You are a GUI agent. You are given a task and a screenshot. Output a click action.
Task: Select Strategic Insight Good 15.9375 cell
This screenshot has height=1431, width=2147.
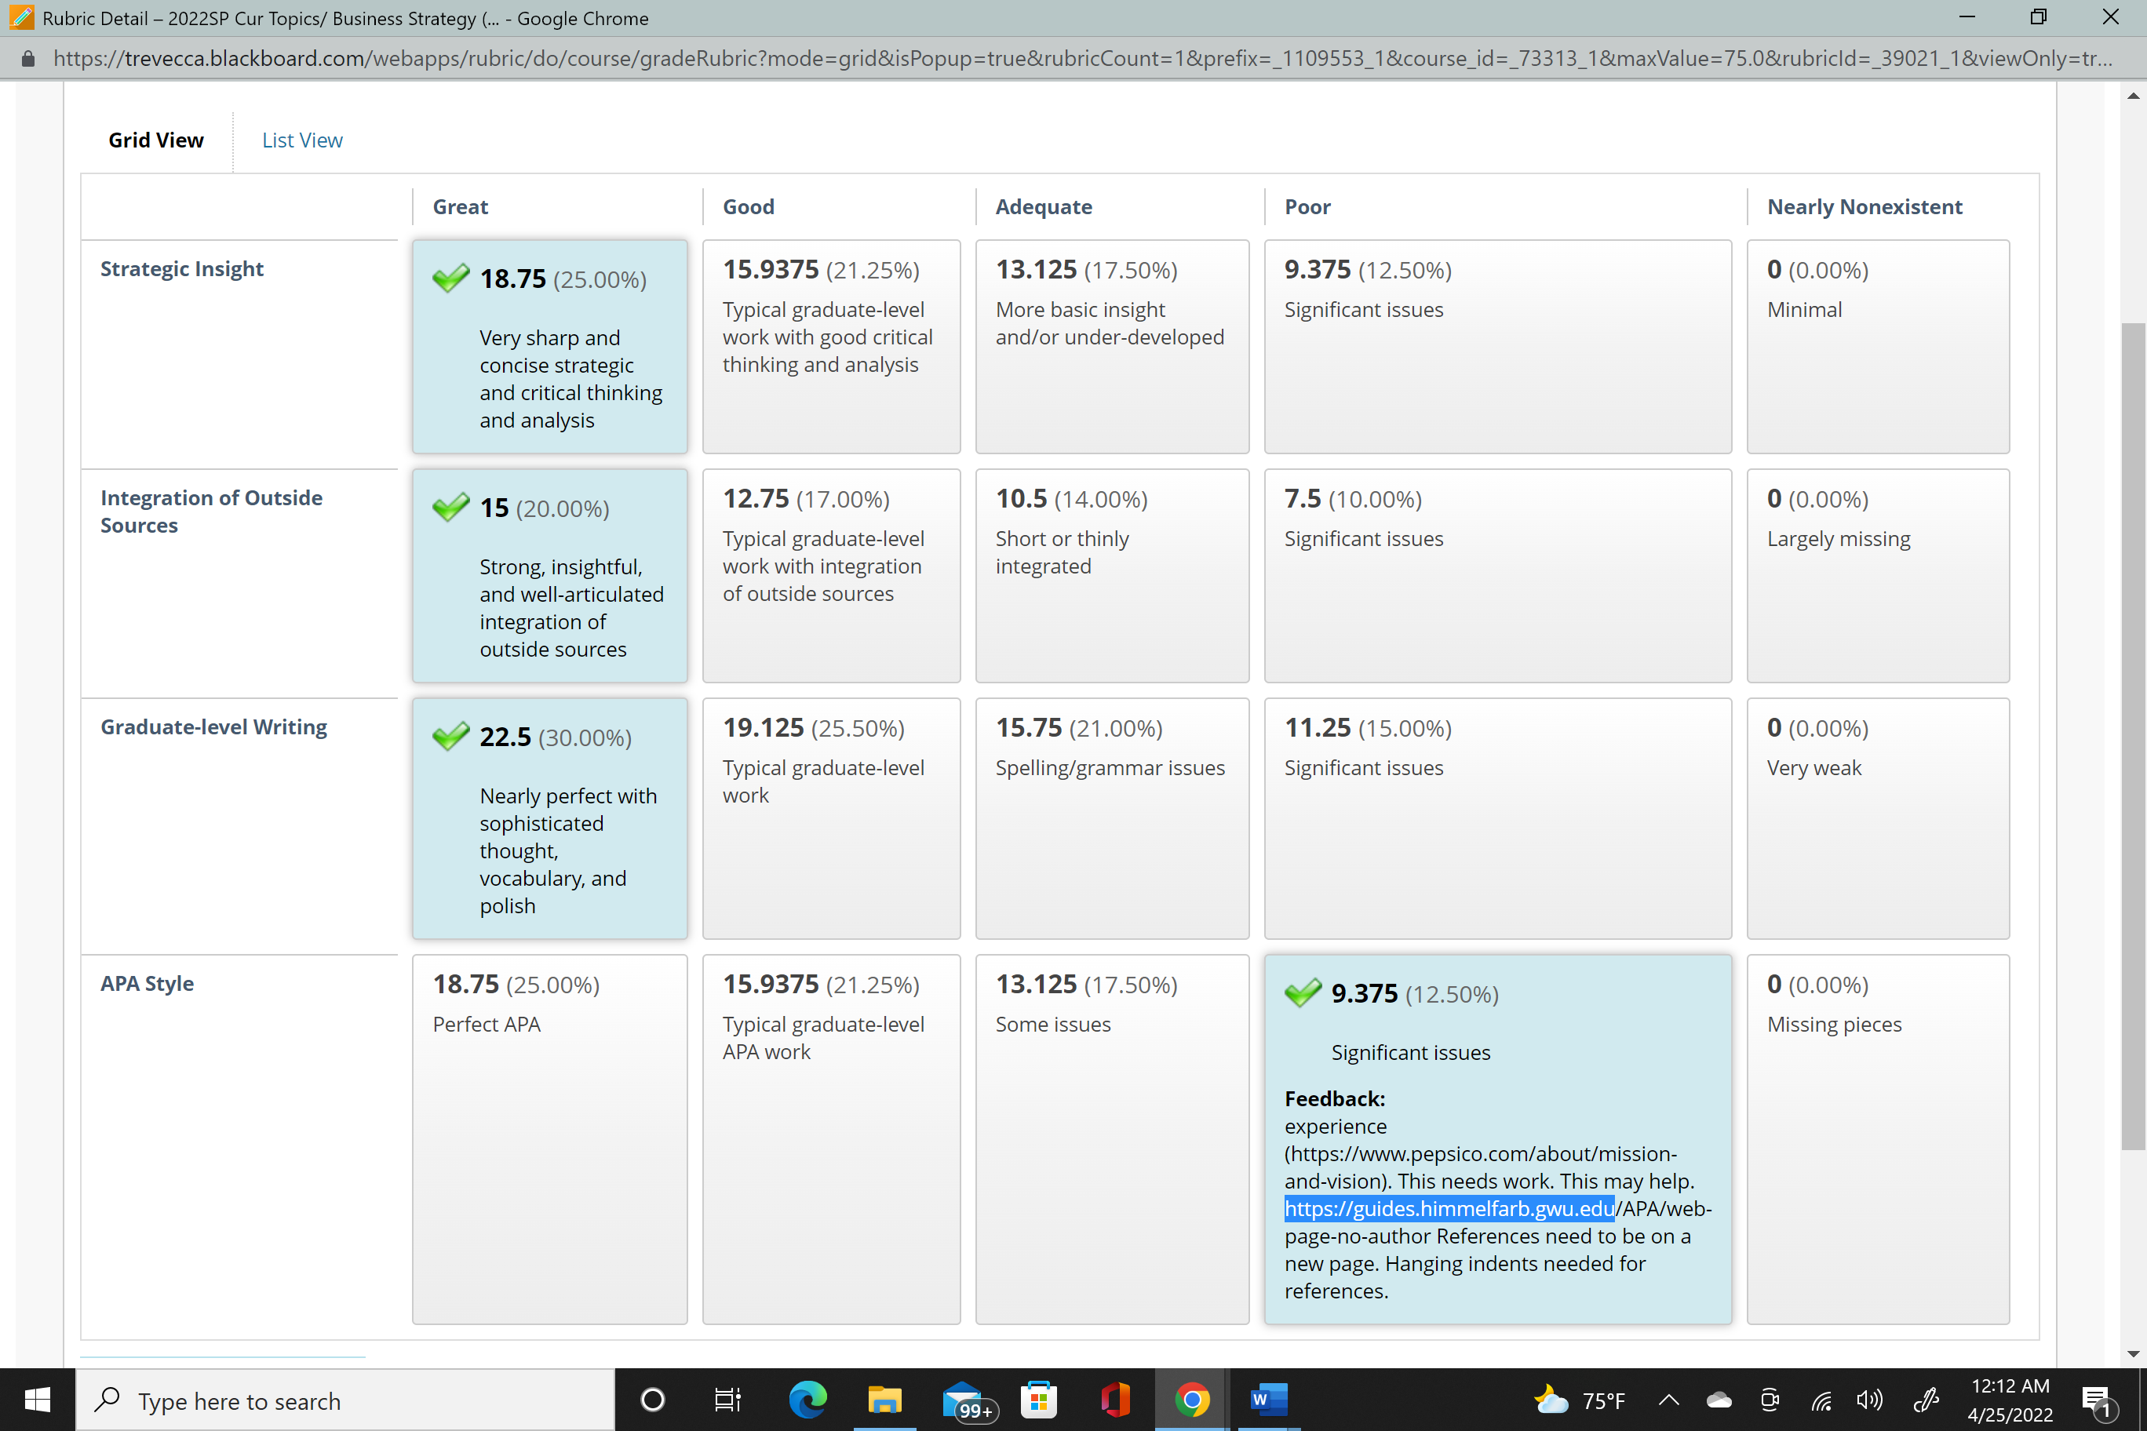click(x=831, y=347)
